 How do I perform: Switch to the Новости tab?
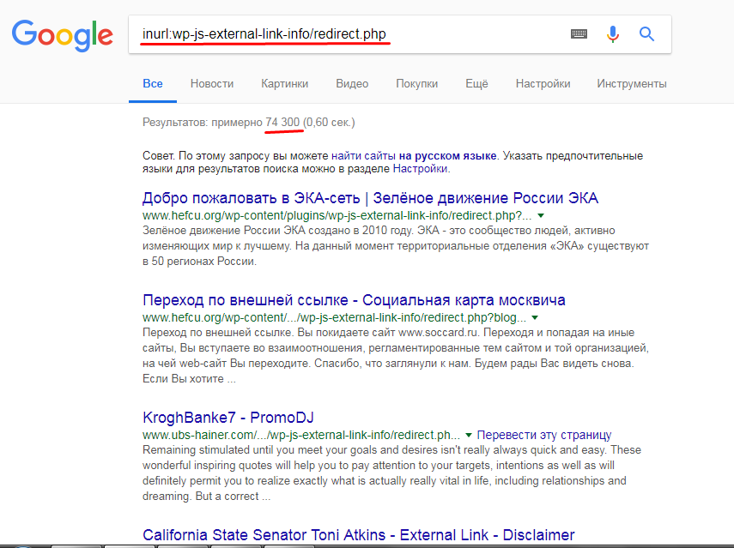pyautogui.click(x=212, y=84)
